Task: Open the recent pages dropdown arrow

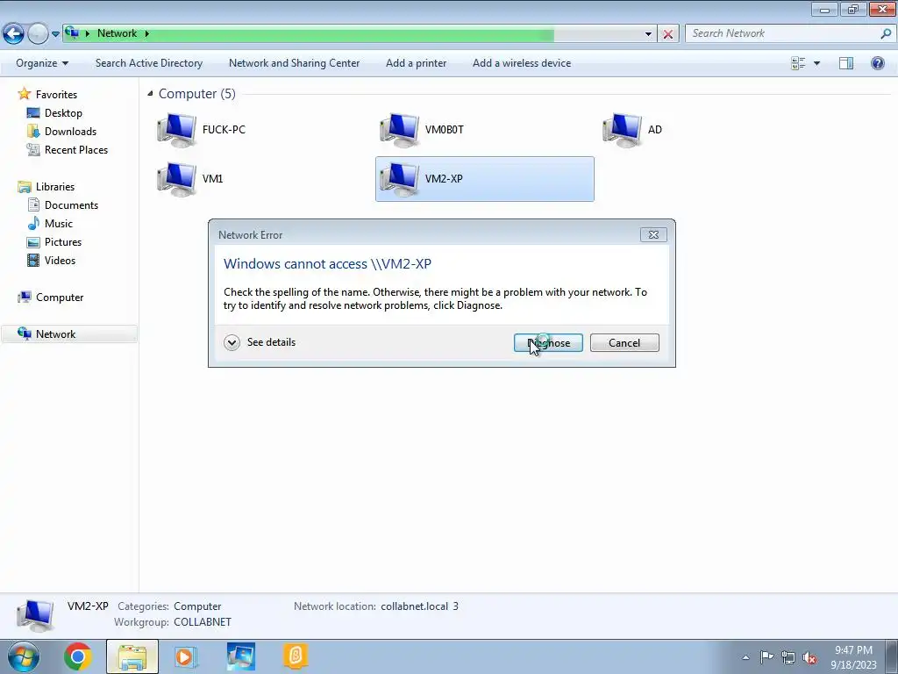Action: coord(55,34)
